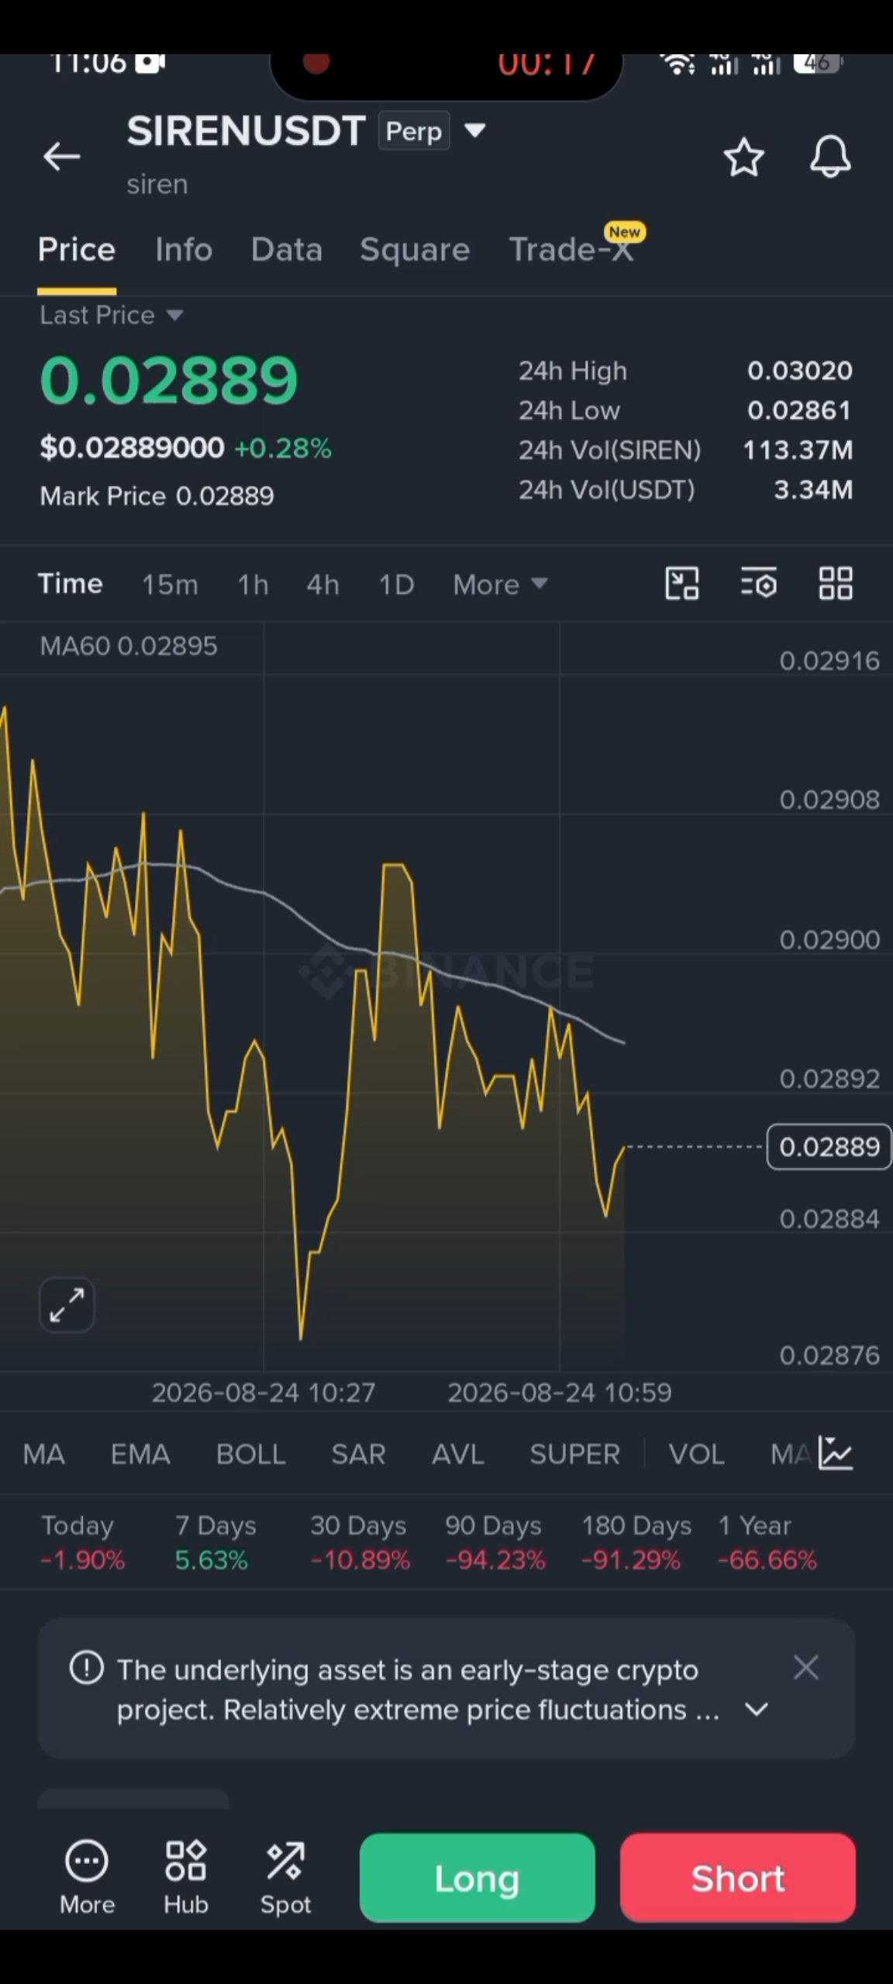
Task: Dismiss the early-stage warning notice
Action: [806, 1668]
